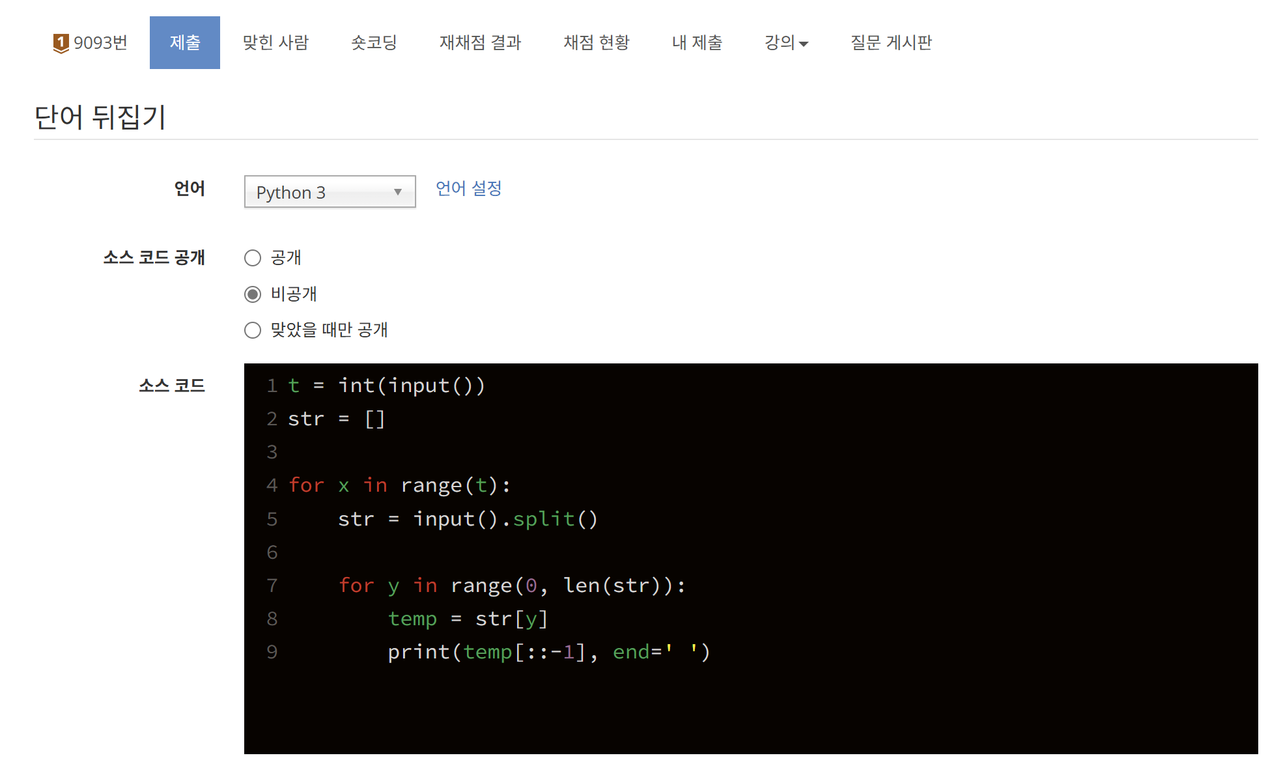Click the language select arrow triangle
Image resolution: width=1283 pixels, height=762 pixels.
pyautogui.click(x=398, y=192)
